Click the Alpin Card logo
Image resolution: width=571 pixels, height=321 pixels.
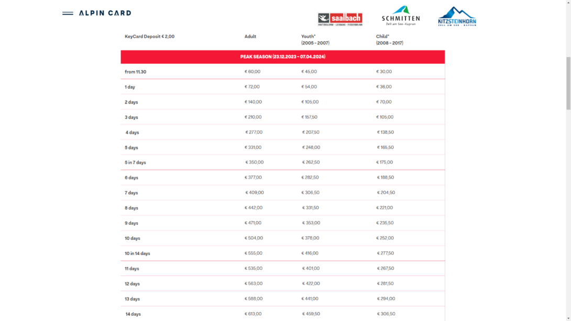(x=105, y=13)
